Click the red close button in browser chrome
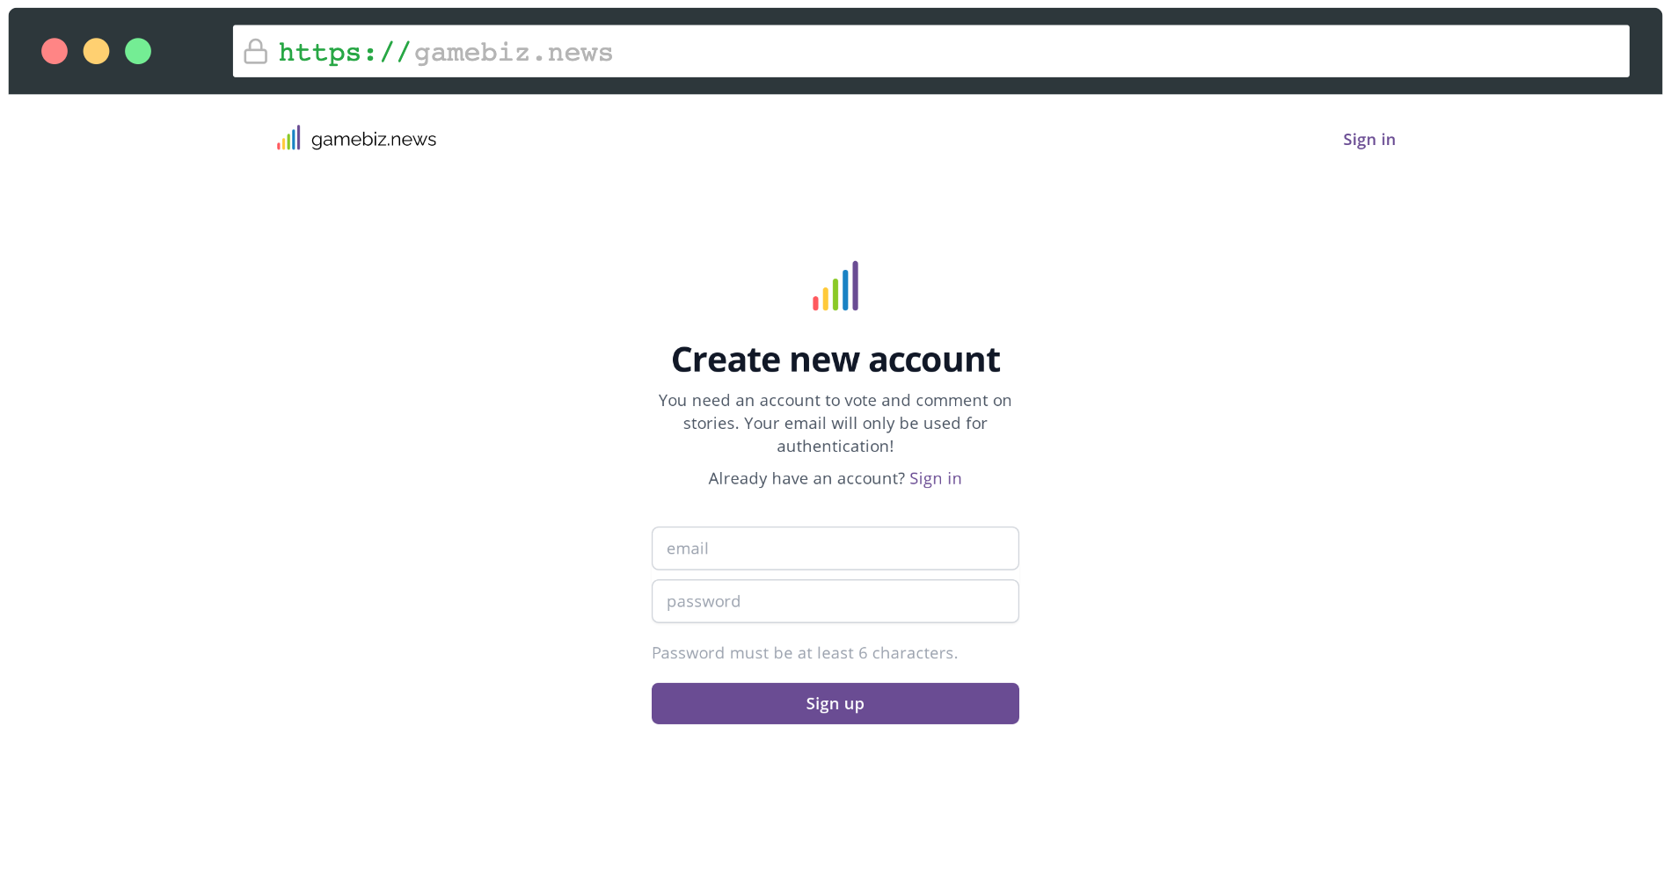 point(55,51)
